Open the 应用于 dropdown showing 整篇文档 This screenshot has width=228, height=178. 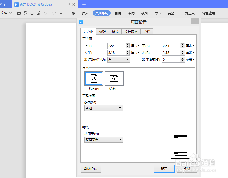(x=103, y=140)
